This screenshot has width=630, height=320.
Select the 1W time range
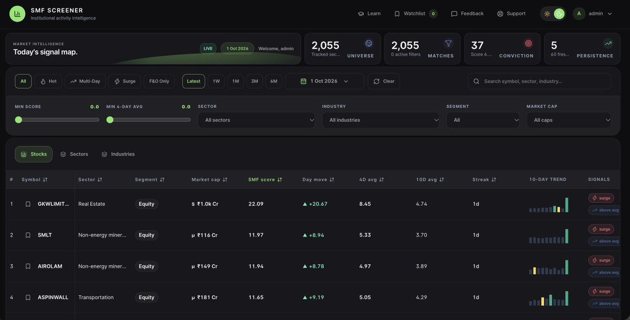(x=216, y=81)
